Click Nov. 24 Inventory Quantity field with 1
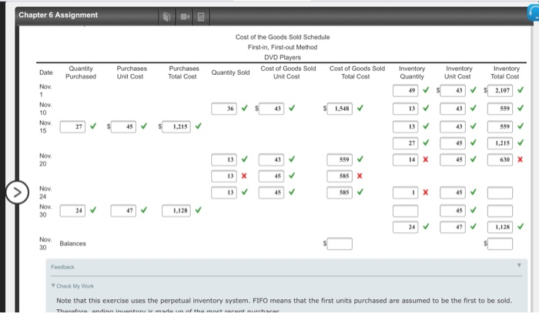 (406, 193)
